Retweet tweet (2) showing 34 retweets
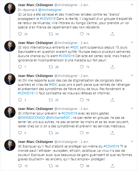 pyautogui.click(x=51, y=34)
